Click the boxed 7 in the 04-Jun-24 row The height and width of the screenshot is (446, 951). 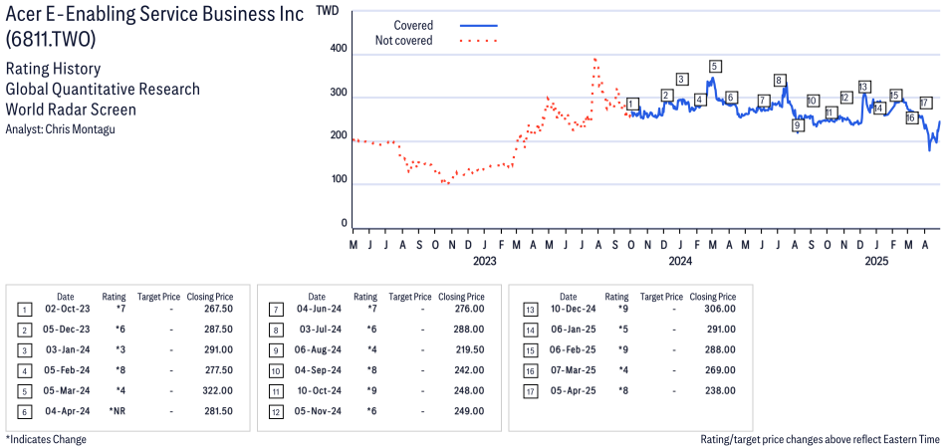276,311
